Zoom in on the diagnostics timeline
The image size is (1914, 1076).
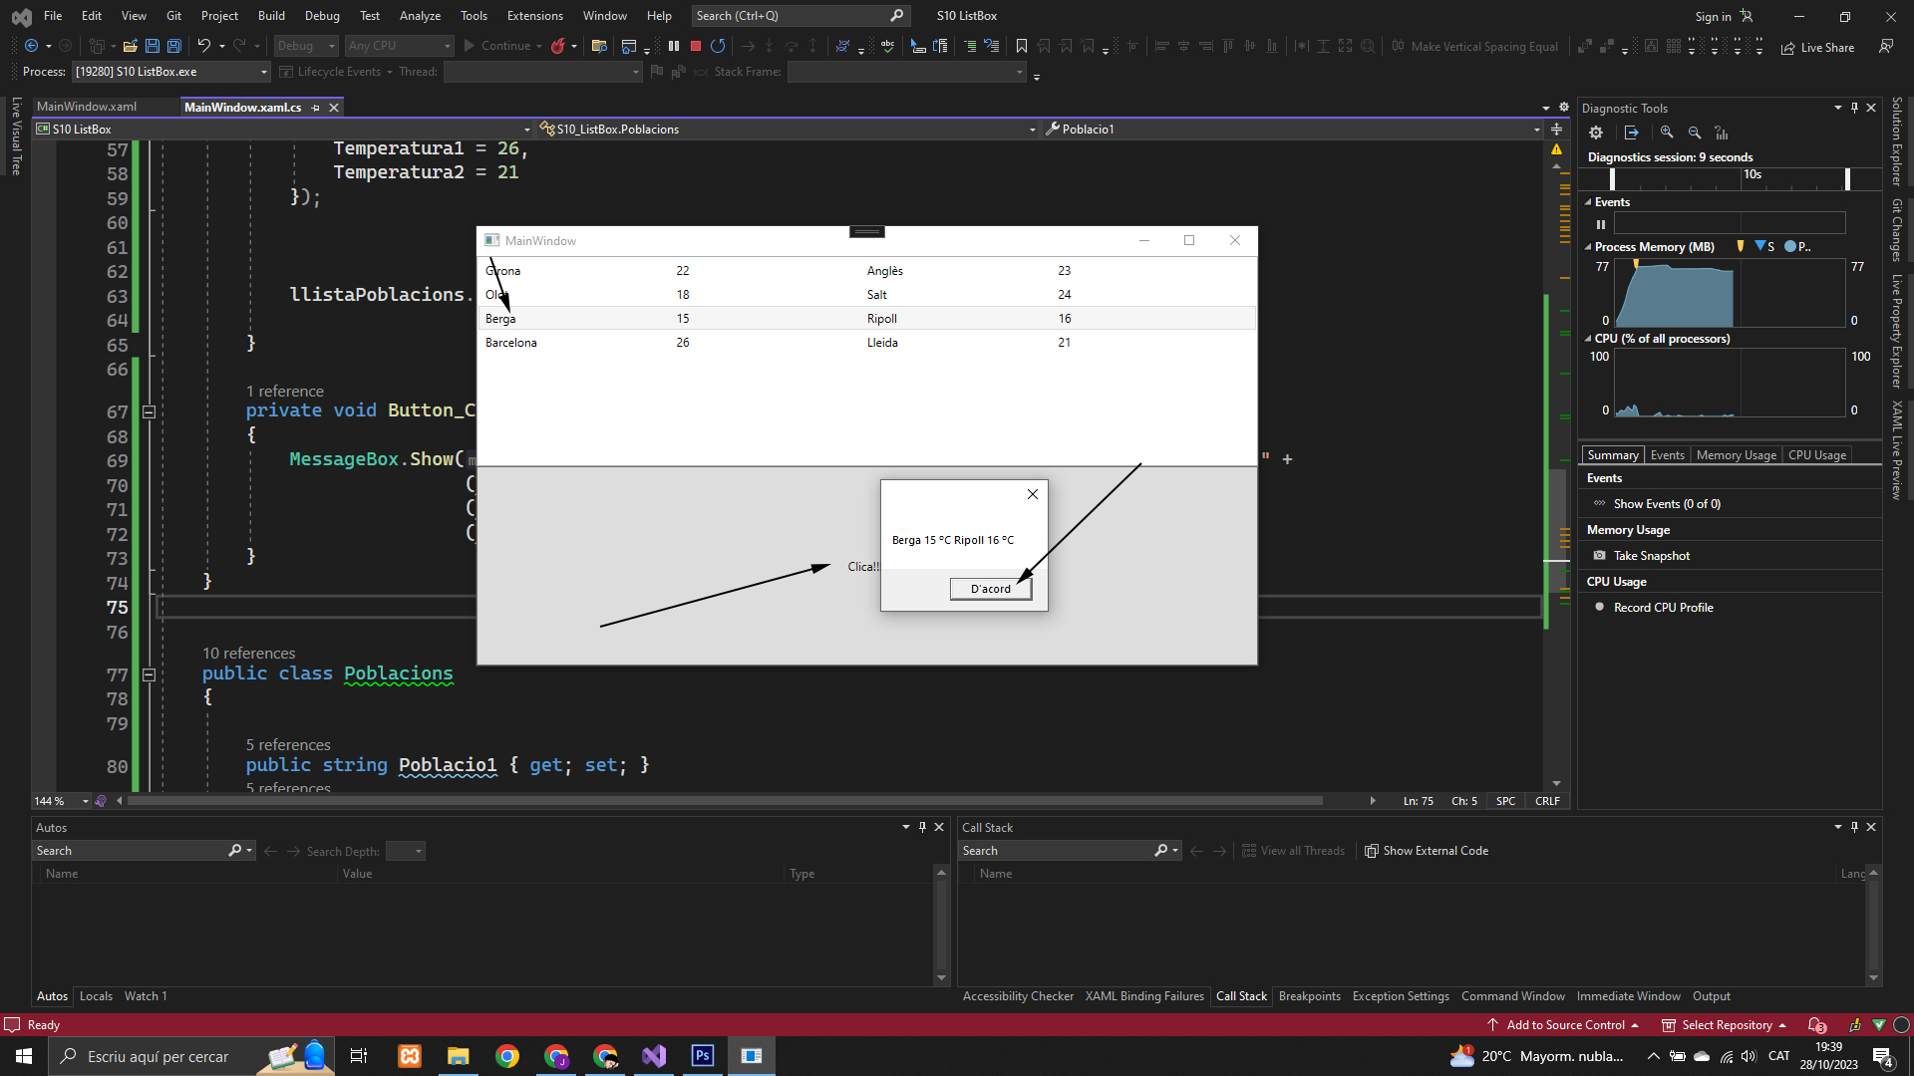coord(1667,133)
